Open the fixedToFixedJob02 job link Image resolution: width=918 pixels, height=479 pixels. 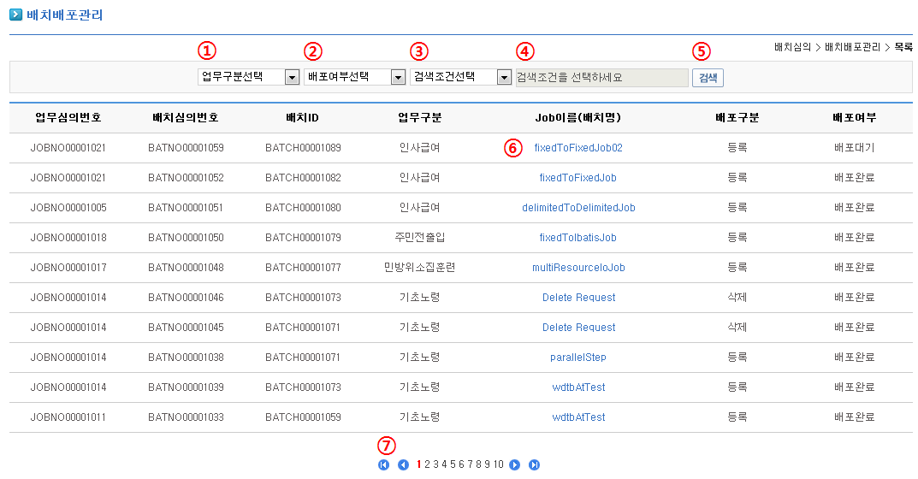click(x=578, y=148)
